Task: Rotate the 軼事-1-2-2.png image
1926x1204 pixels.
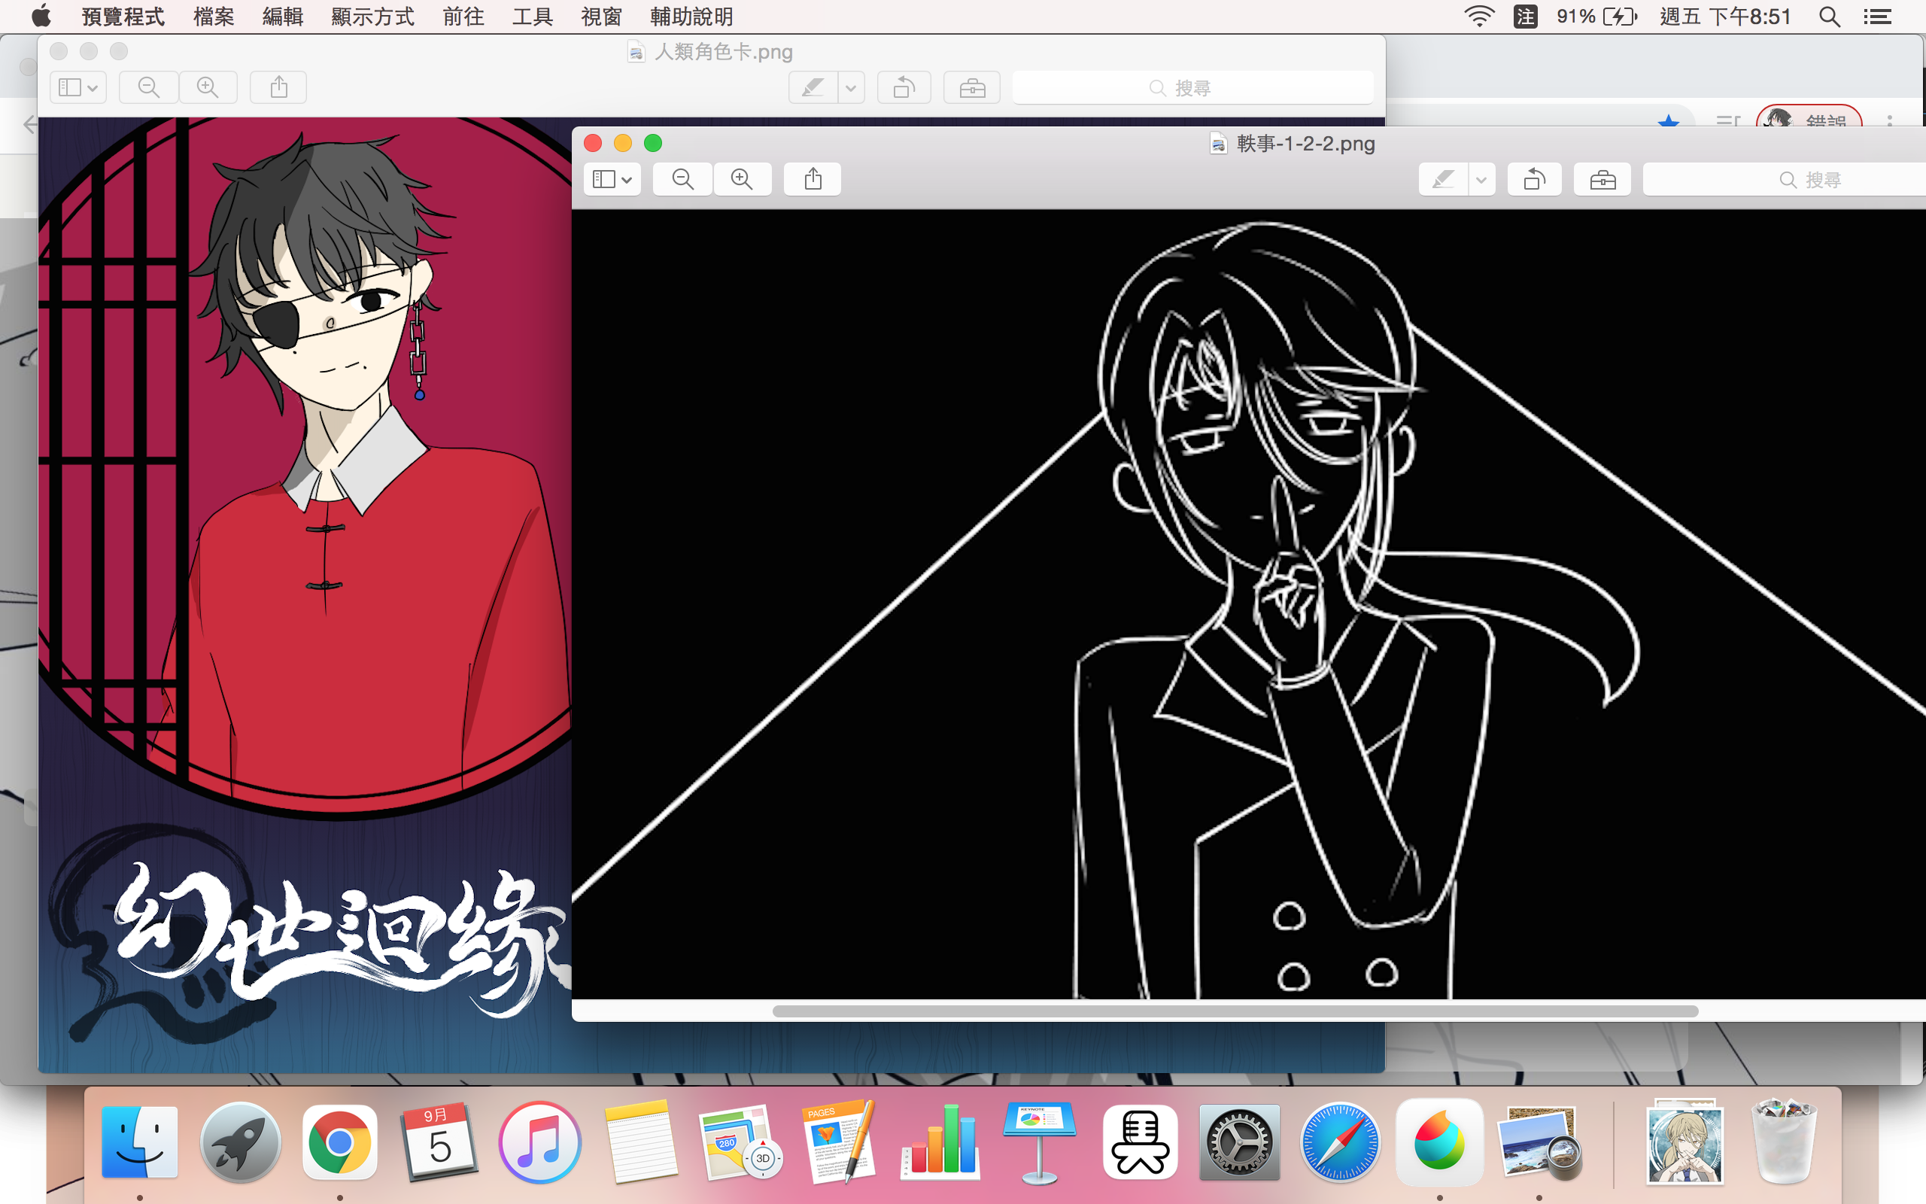Action: [1533, 180]
